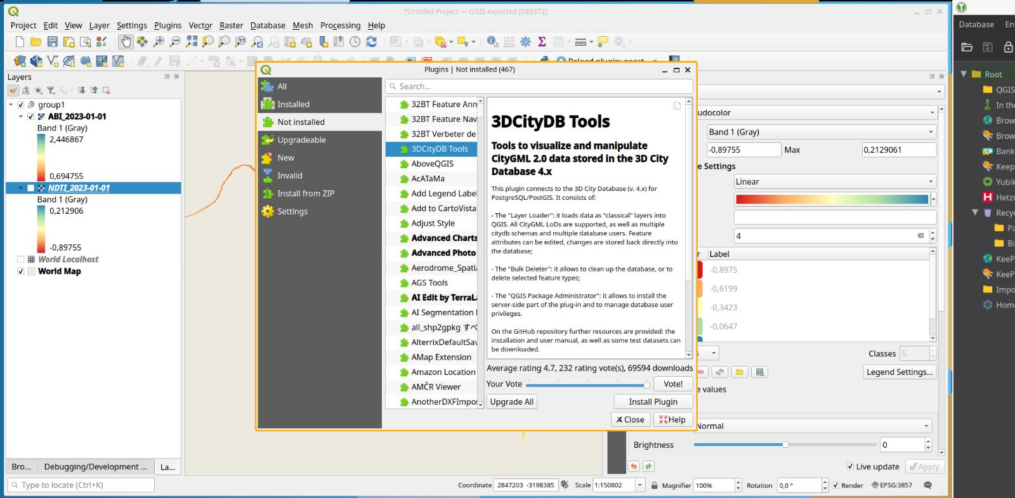Click the Statistical Summary sigma icon

(x=542, y=42)
